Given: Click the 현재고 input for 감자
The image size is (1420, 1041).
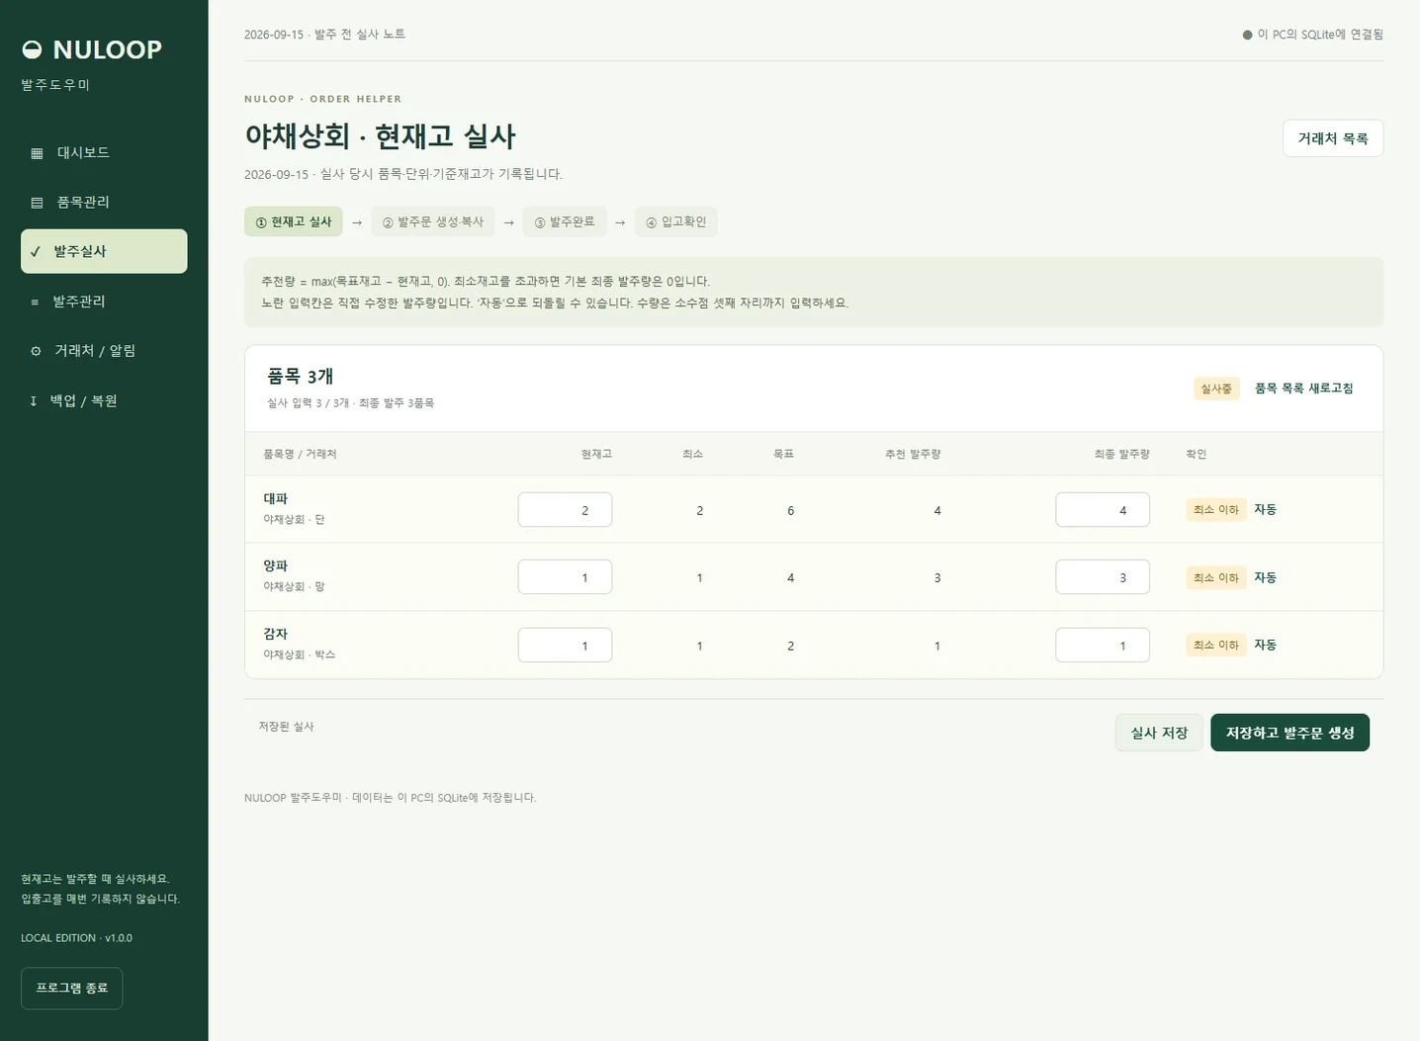Looking at the screenshot, I should [565, 646].
